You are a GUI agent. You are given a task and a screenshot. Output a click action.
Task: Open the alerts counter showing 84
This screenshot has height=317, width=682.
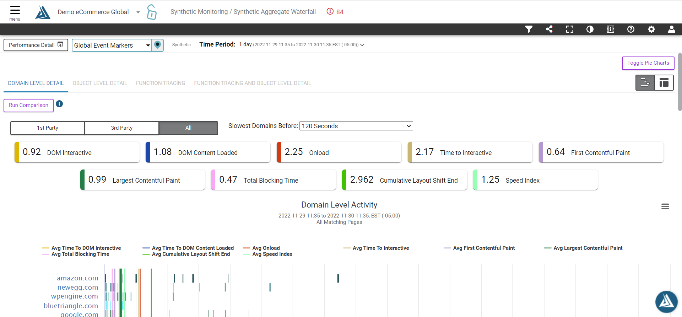click(335, 12)
